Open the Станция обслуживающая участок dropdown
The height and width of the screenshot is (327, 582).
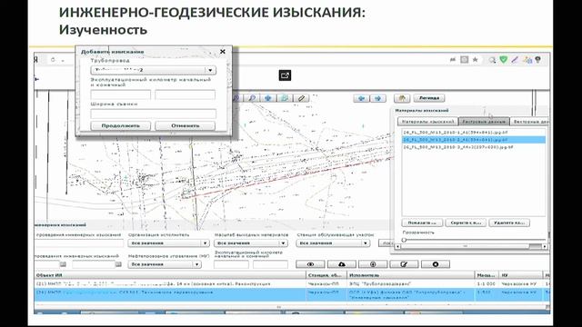pos(333,243)
